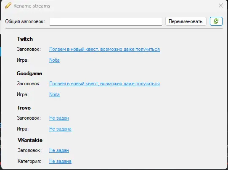Click the green refresh arrows icon button
The image size is (228, 170).
click(x=216, y=21)
